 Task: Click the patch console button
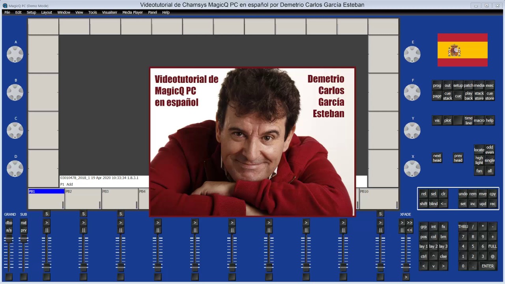point(469,86)
